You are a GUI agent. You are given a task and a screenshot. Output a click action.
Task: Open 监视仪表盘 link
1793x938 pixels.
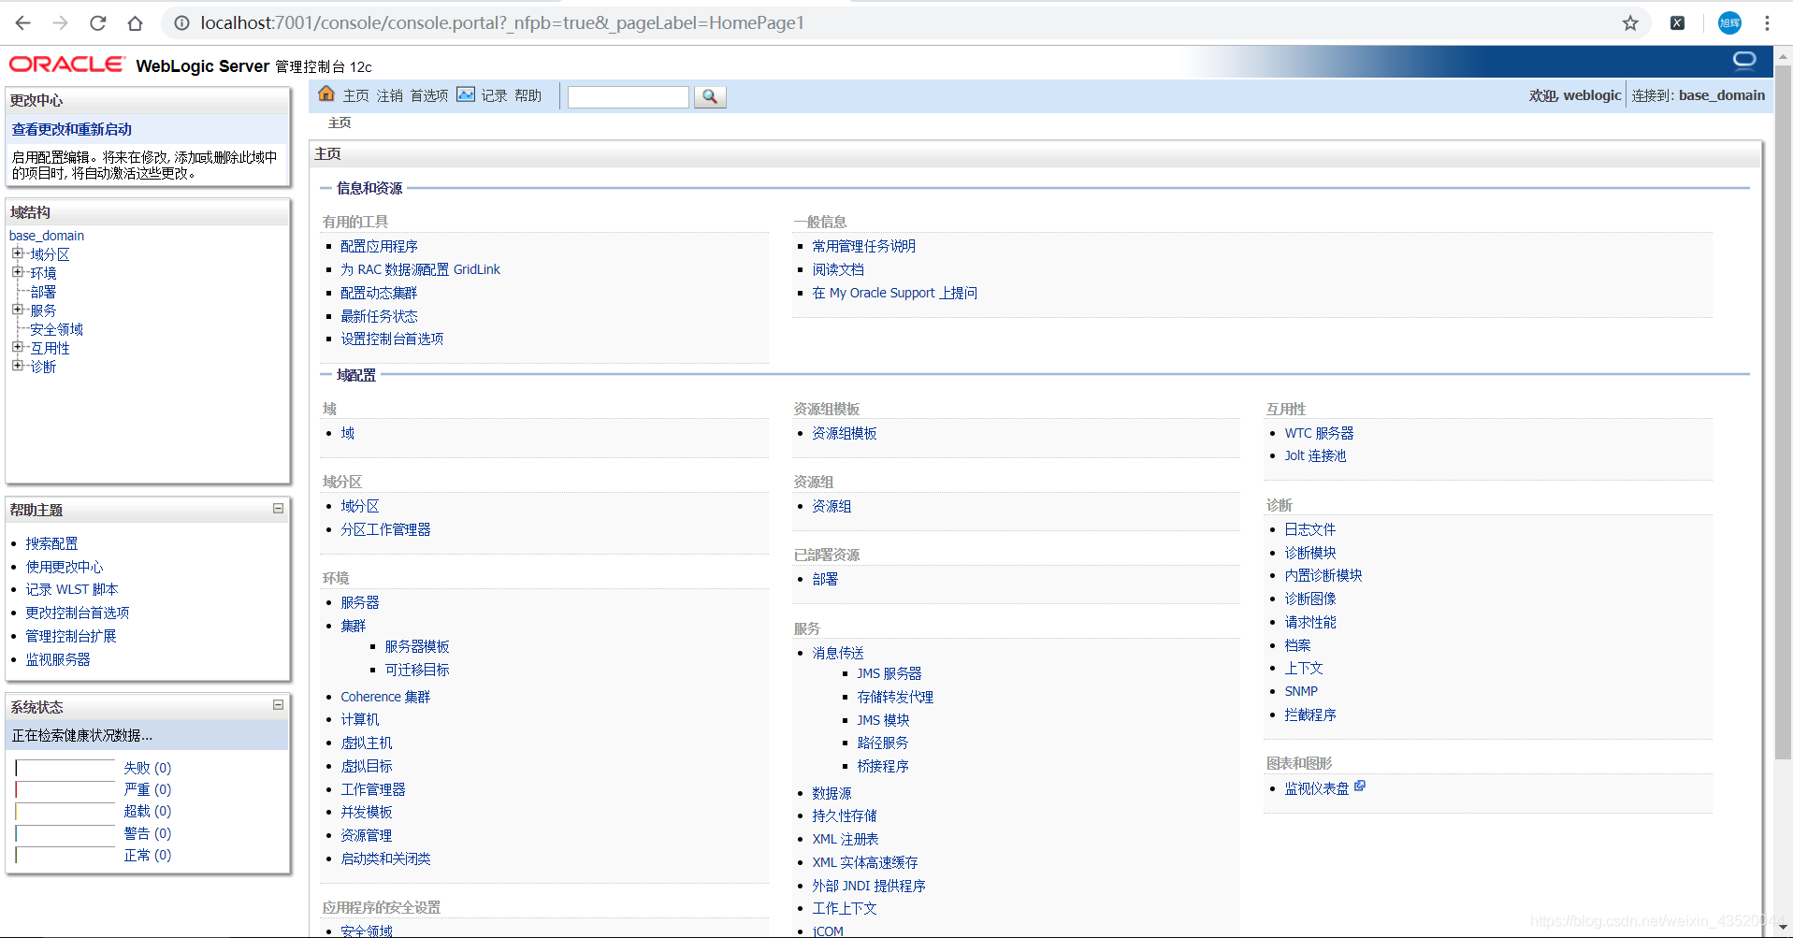[x=1317, y=788]
